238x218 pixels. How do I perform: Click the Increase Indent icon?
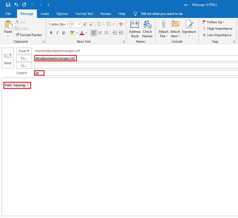pyautogui.click(x=121, y=33)
